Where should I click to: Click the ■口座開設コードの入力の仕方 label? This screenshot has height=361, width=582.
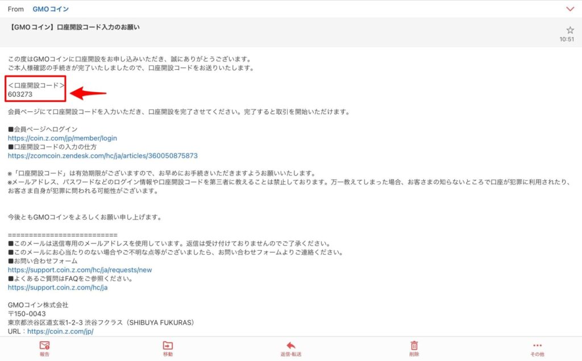point(52,147)
